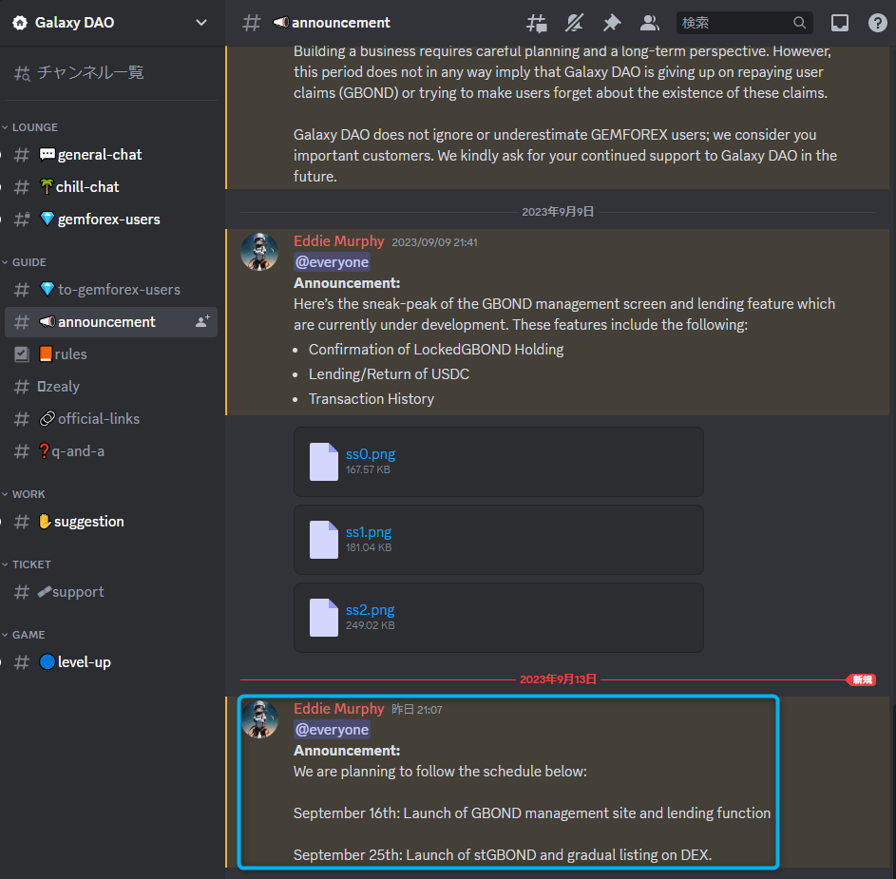Open the help question mark icon
The image size is (896, 879).
(x=877, y=23)
